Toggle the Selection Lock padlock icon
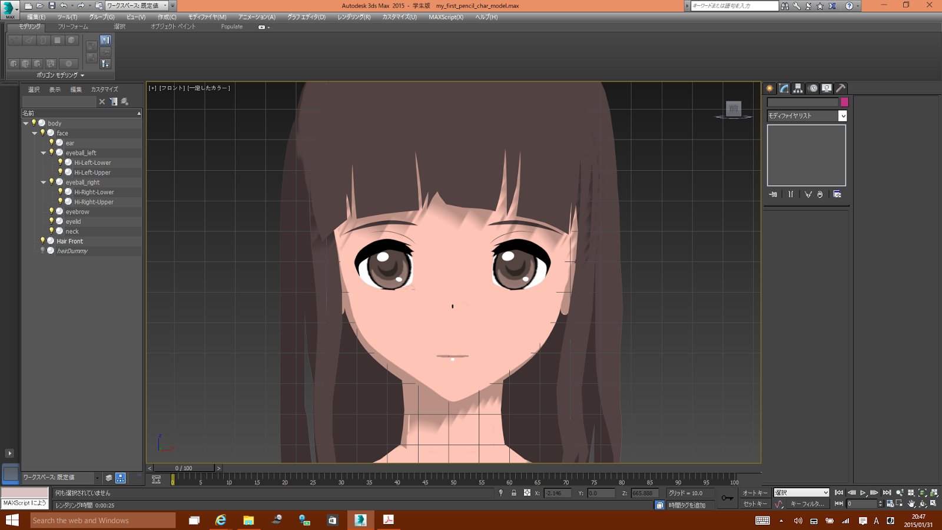 [514, 493]
